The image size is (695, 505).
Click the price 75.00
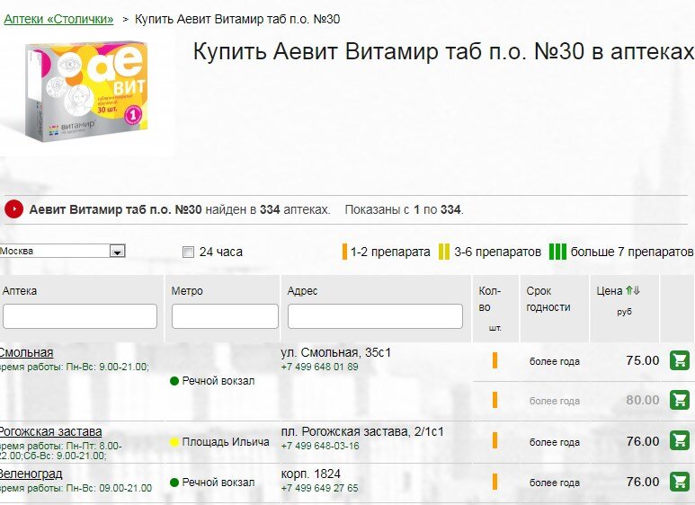[x=643, y=360]
